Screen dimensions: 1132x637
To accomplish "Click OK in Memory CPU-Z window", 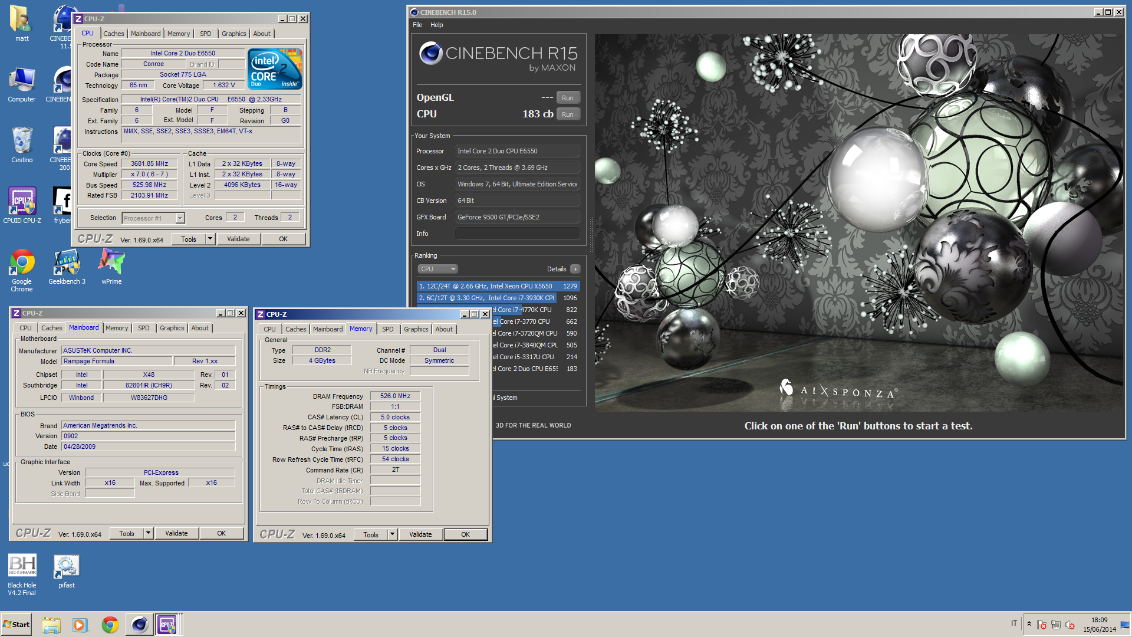I will [x=466, y=534].
